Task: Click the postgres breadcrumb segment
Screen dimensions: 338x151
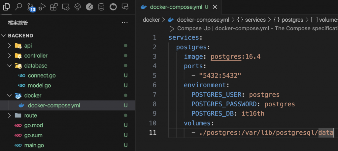Action: [292, 20]
